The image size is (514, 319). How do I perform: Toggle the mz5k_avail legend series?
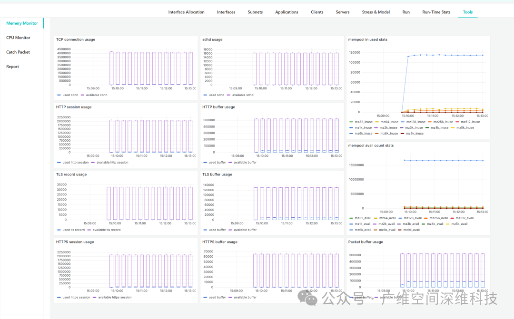(456, 224)
